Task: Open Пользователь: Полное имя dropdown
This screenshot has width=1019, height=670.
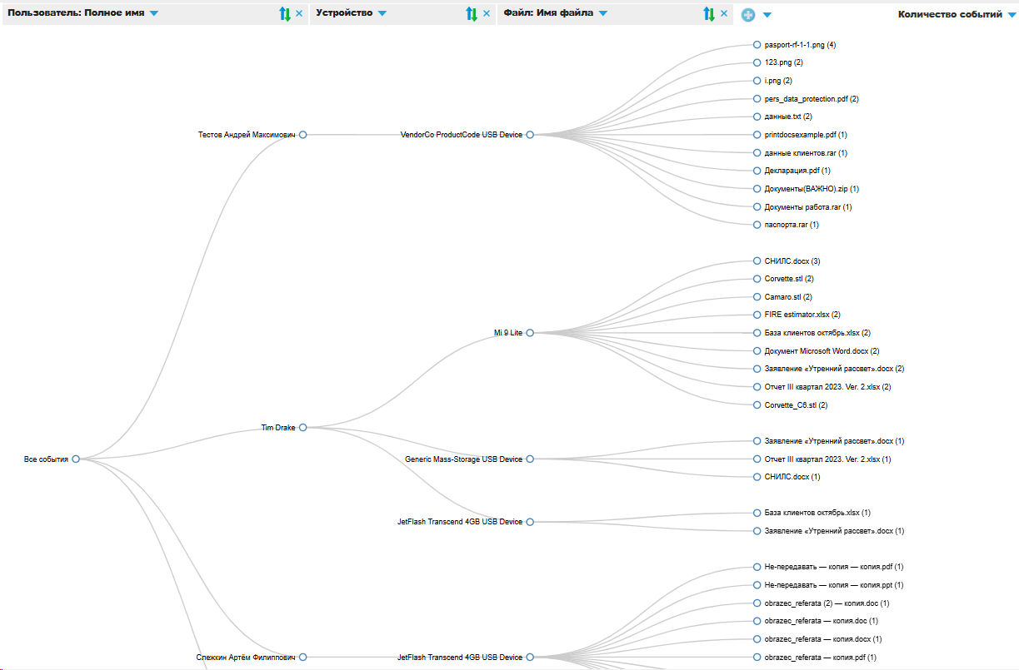Action: (153, 13)
